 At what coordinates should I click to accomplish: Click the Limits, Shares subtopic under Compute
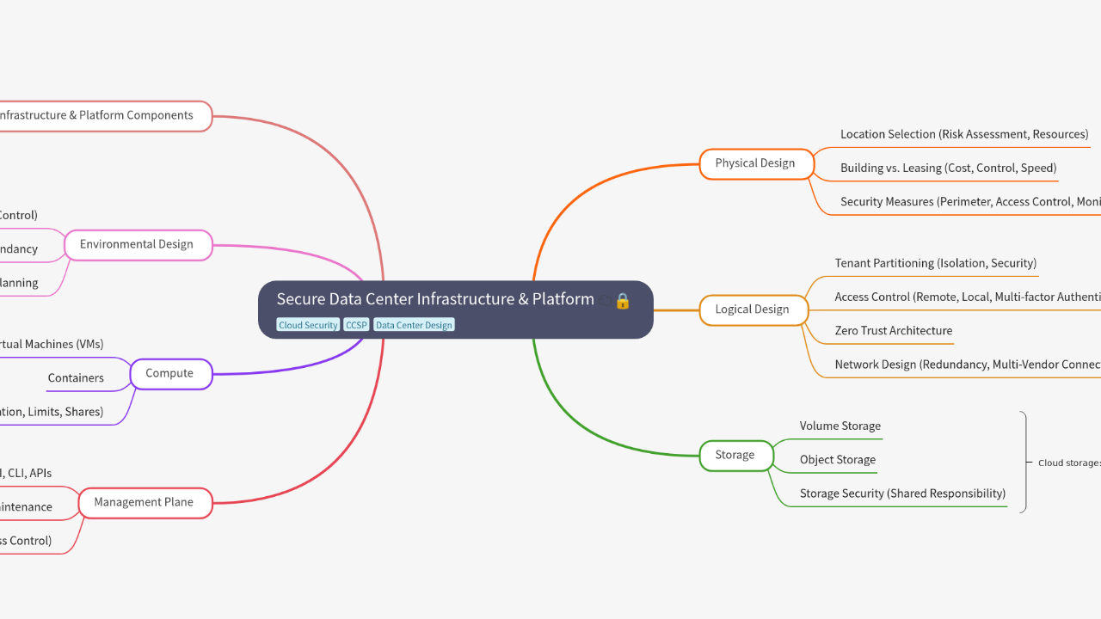click(x=52, y=412)
